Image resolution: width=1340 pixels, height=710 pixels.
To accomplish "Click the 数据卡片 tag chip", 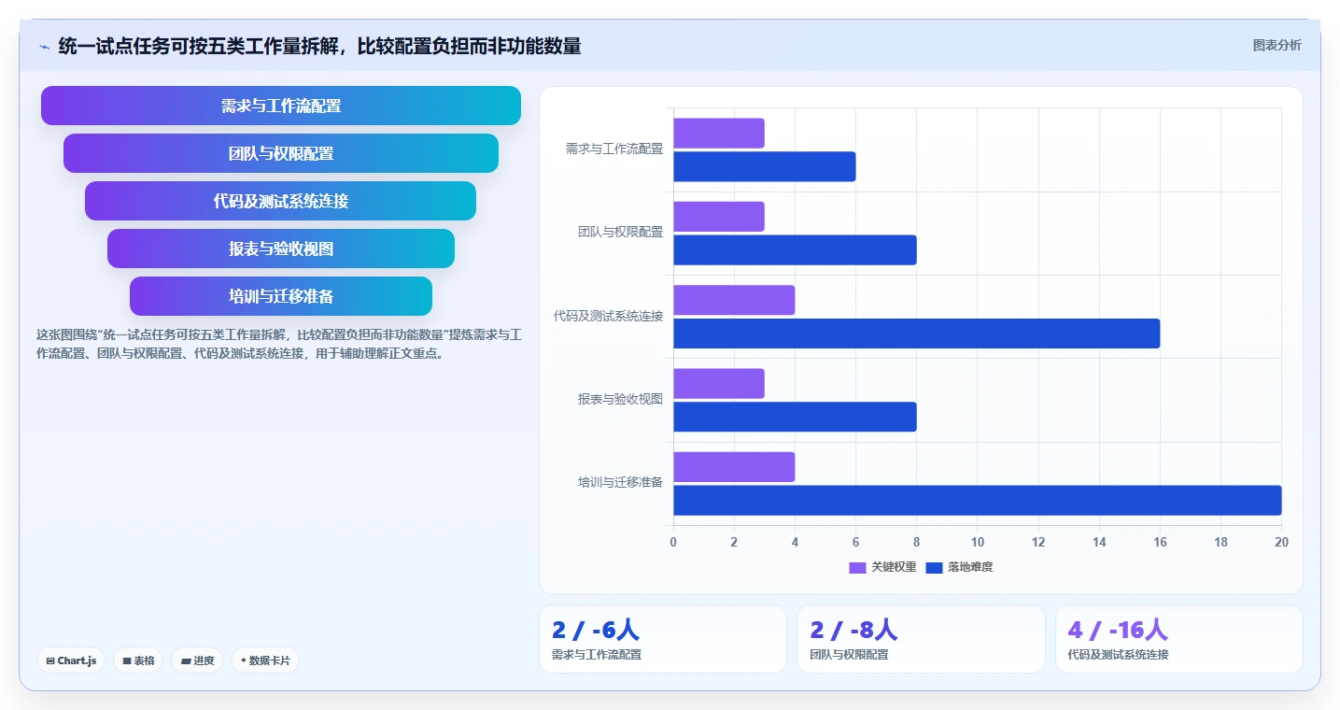I will (265, 660).
